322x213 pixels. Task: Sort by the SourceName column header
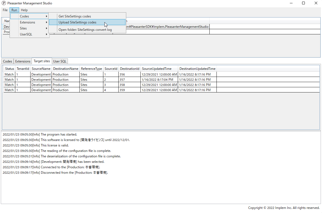click(41, 69)
